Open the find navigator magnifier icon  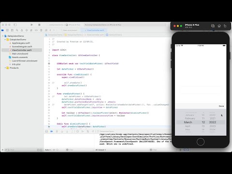coord(17,30)
